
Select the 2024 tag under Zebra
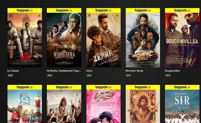(89, 75)
